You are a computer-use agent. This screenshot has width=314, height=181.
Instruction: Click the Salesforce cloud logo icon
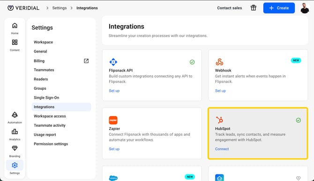pyautogui.click(x=113, y=178)
